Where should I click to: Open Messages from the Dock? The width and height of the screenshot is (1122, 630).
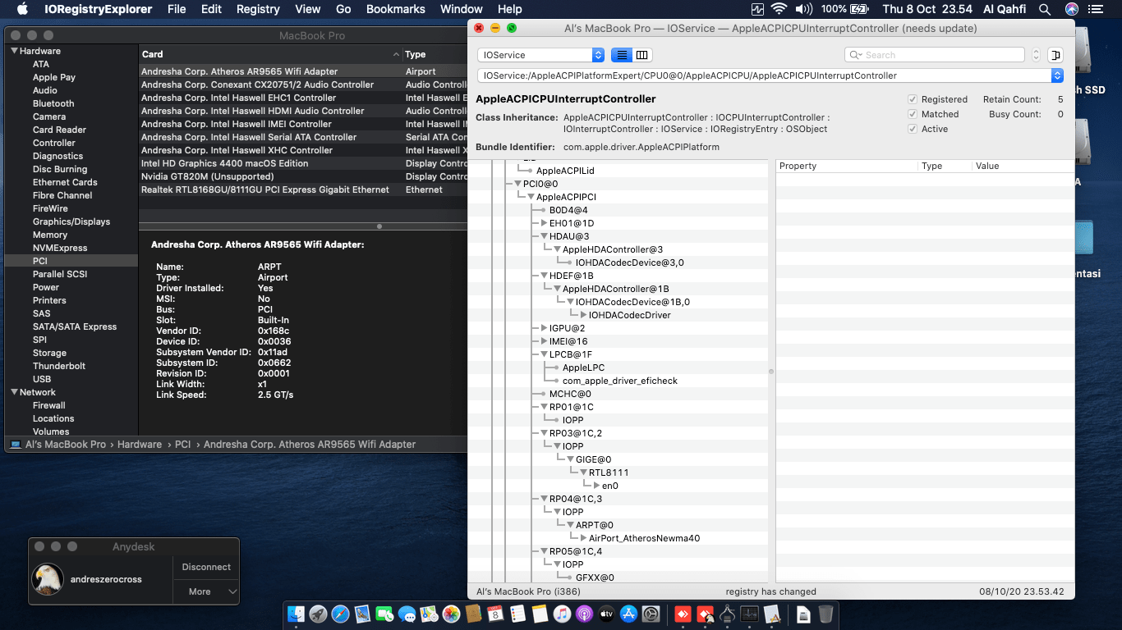click(x=407, y=614)
